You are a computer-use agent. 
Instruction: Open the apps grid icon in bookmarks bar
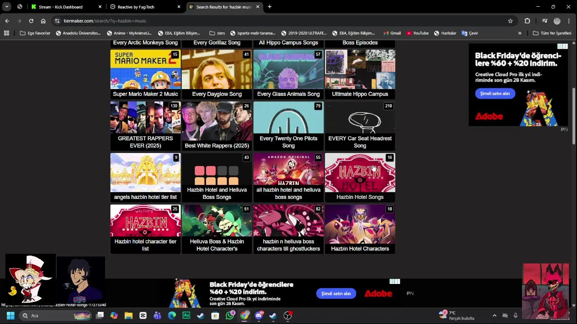click(6, 33)
